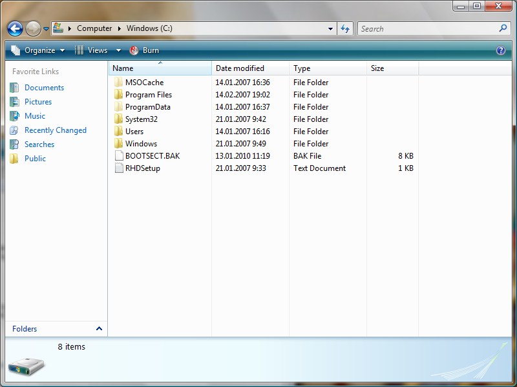Viewport: 517px width, 387px height.
Task: Select the Windows folder icon
Action: [118, 143]
